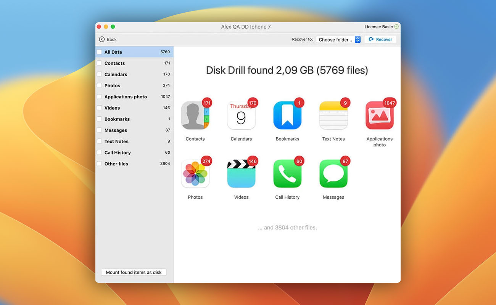The height and width of the screenshot is (305, 496).
Task: Click the red 146 badge on Videos
Action: 253,161
